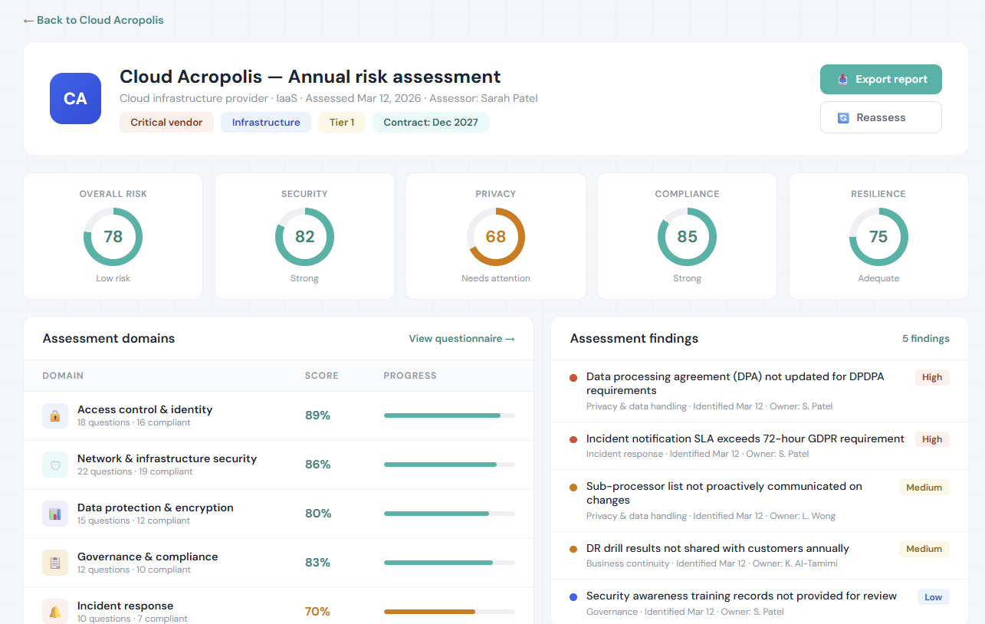985x624 pixels.
Task: Click the export icon in Export report button
Action: [842, 79]
